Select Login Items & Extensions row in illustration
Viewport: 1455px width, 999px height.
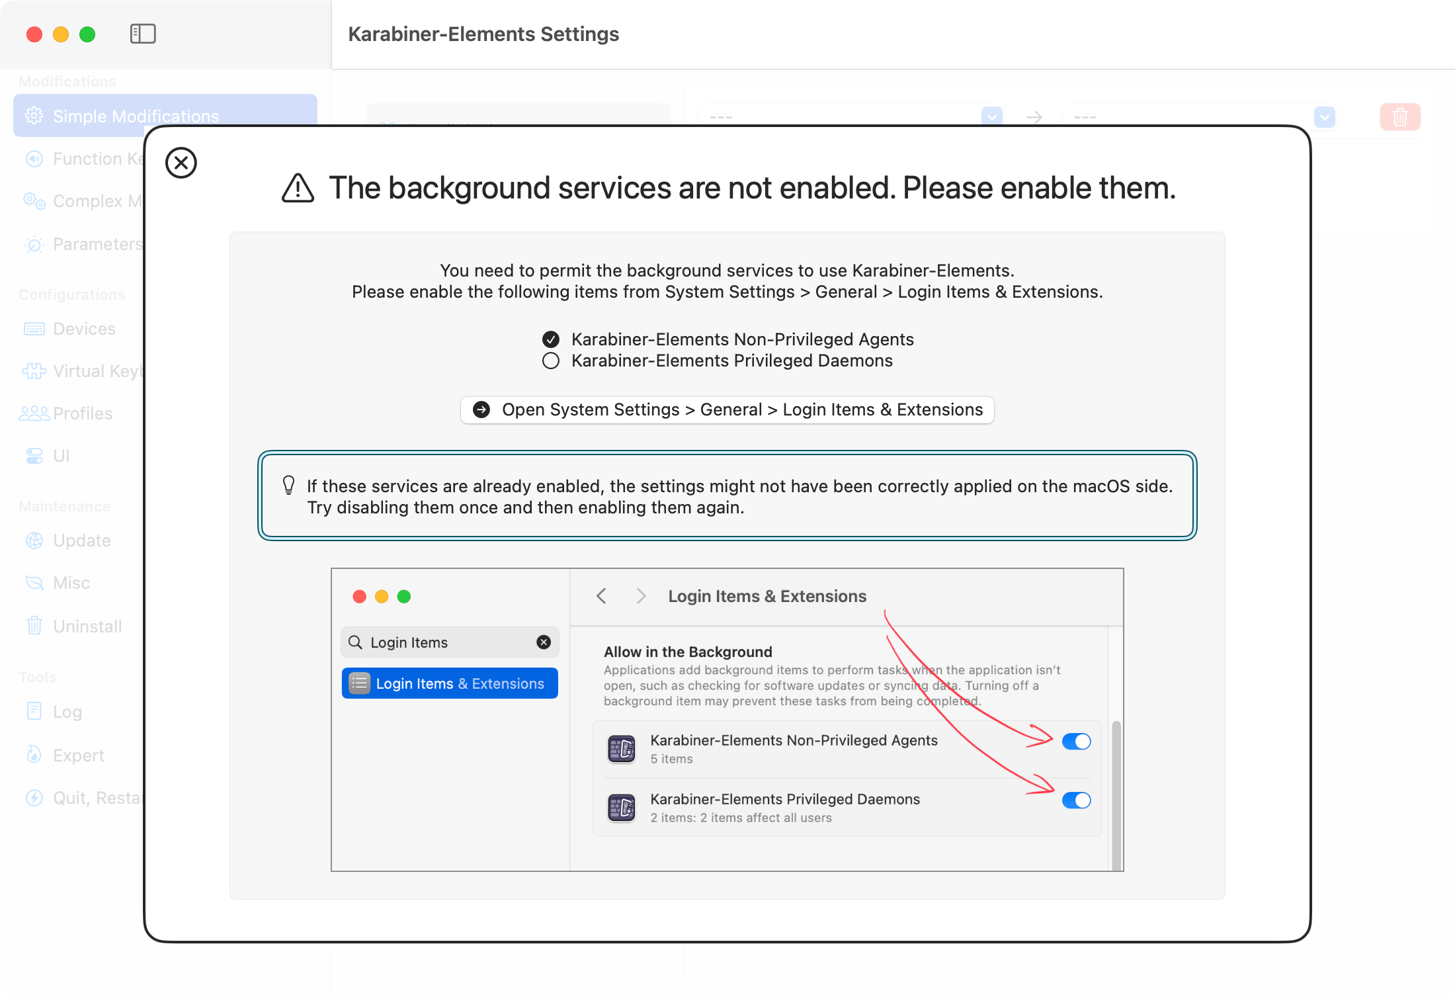pos(450,683)
